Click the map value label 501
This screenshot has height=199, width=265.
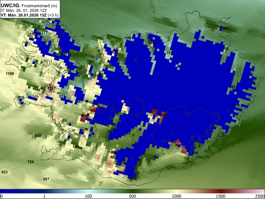click(226, 28)
